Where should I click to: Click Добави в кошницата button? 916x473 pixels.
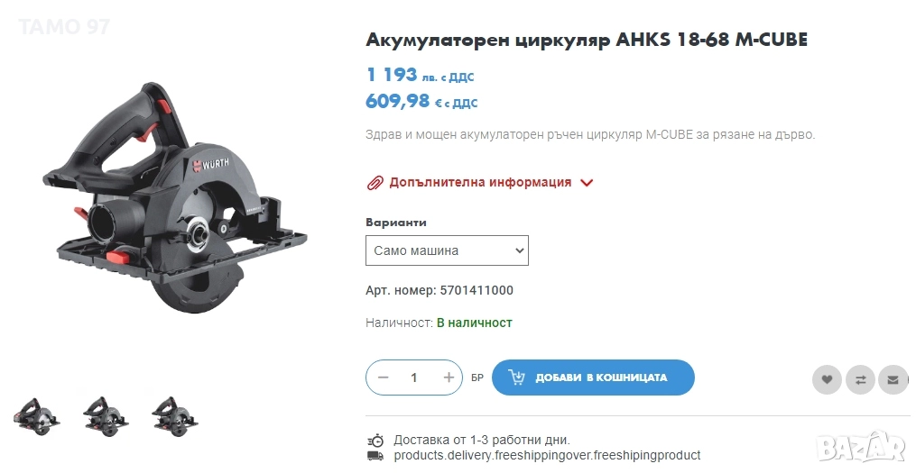coord(593,377)
